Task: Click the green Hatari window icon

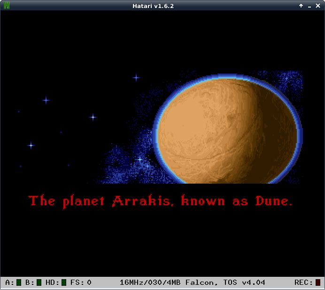Action: 7,5
